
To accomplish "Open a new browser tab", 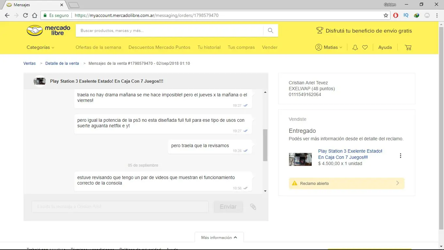I will click(74, 5).
